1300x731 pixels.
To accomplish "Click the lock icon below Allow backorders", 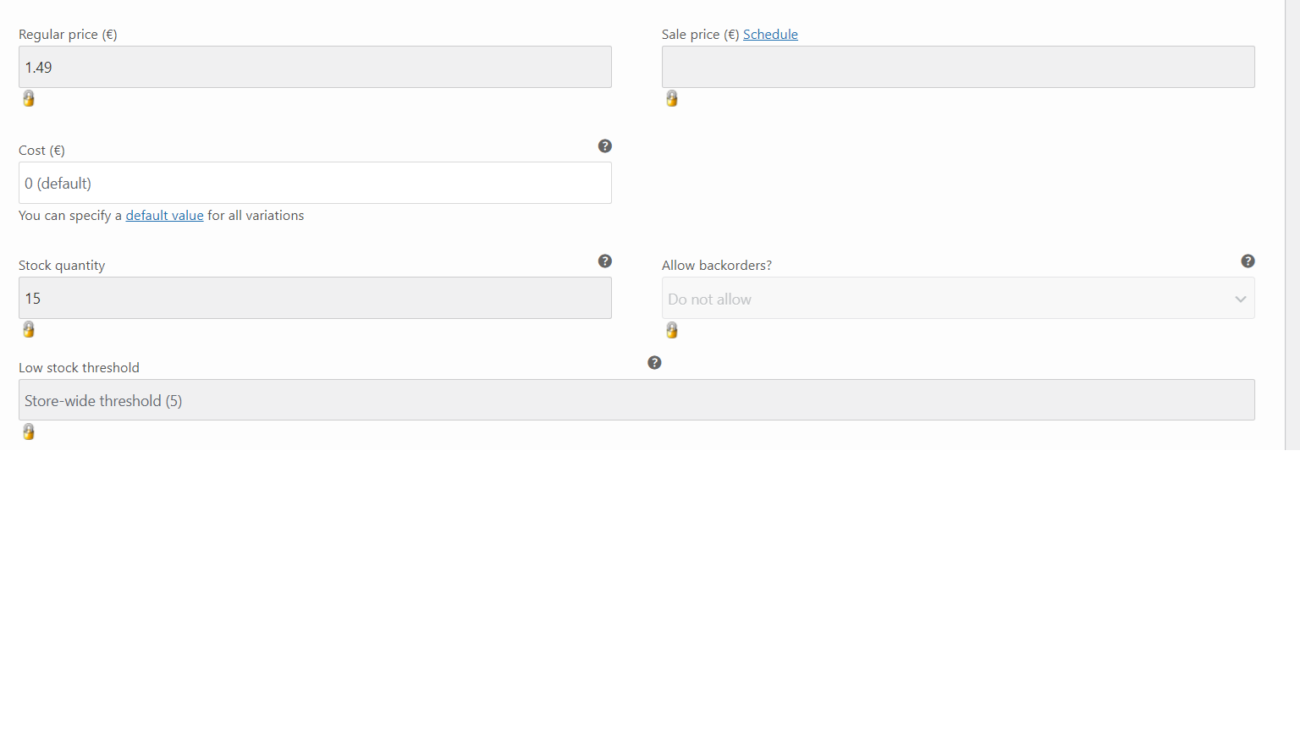I will point(672,330).
